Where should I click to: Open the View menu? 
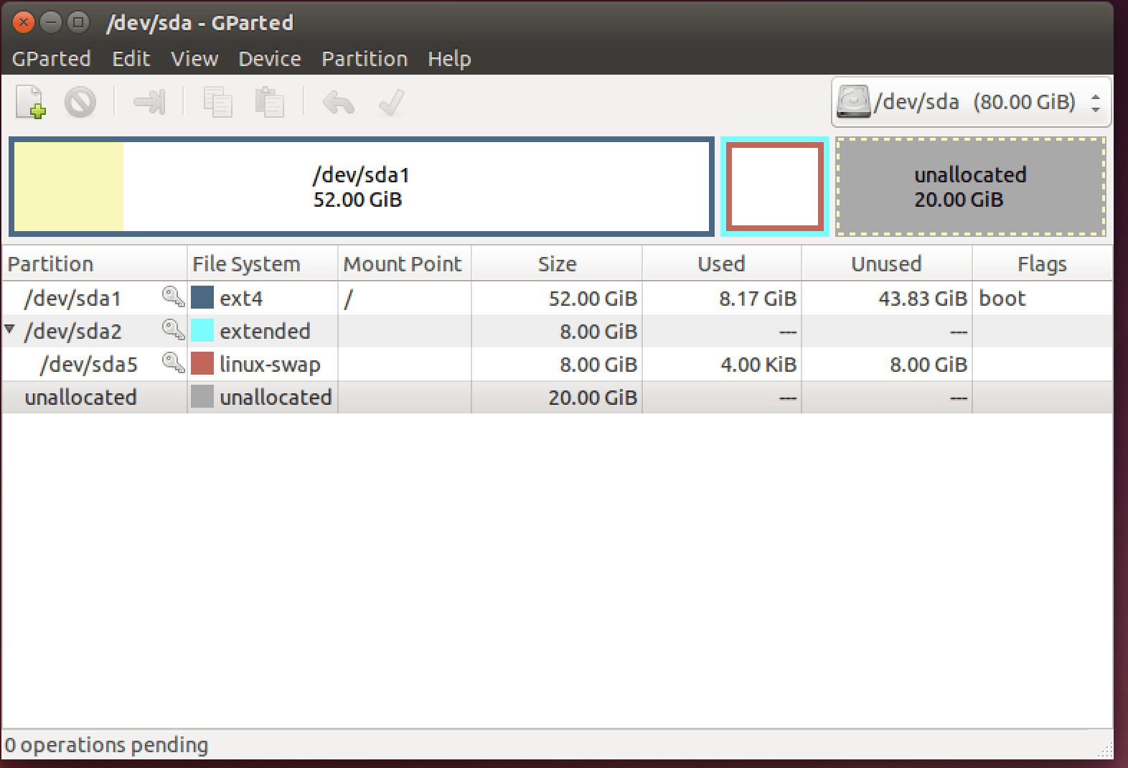[194, 59]
